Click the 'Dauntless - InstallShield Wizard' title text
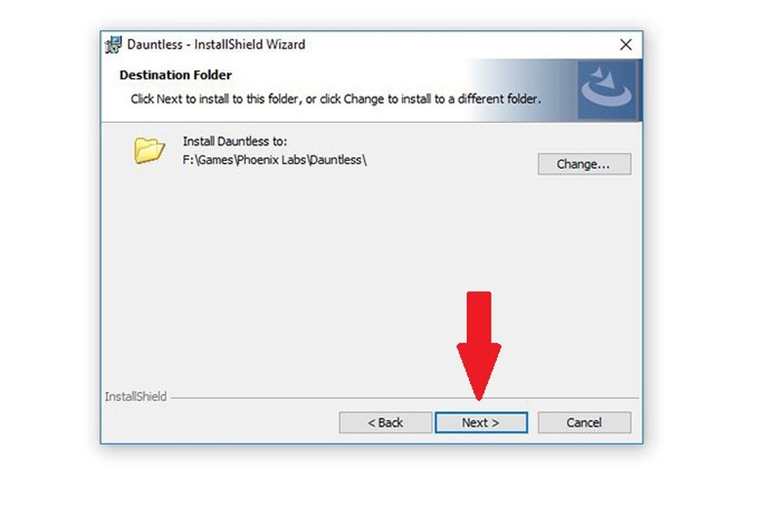This screenshot has height=516, width=776. pos(216,44)
